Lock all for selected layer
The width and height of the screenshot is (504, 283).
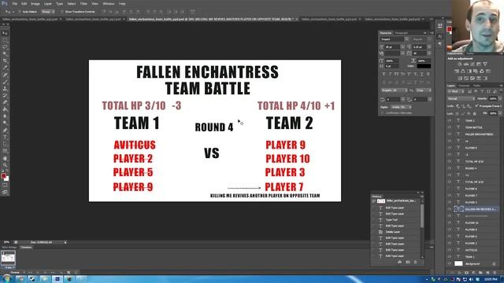coord(474,113)
